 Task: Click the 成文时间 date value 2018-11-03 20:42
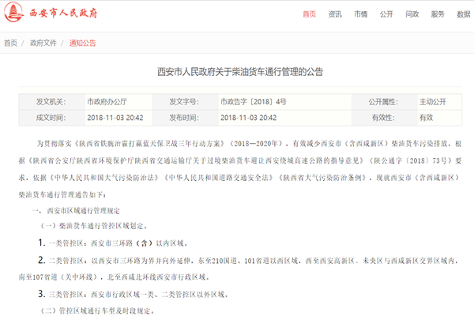pos(115,117)
